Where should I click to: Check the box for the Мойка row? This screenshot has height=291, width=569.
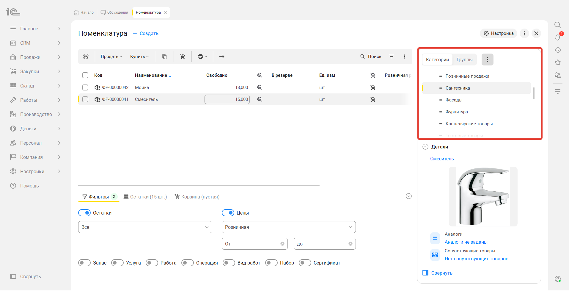[85, 87]
